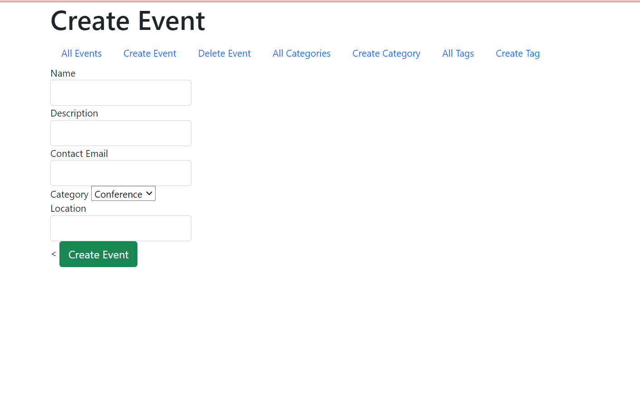The width and height of the screenshot is (640, 399).
Task: Select the Location input field
Action: pos(120,228)
